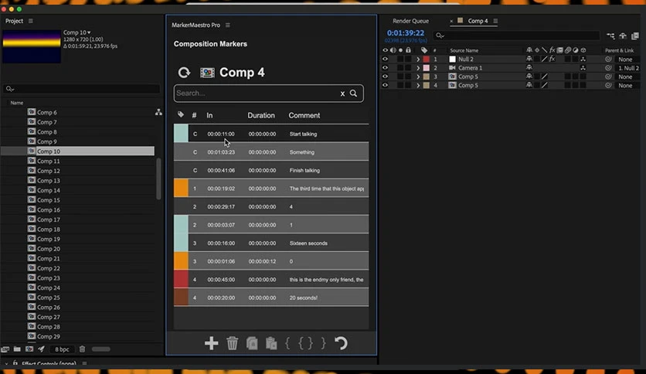Viewport: 646px width, 374px height.
Task: Click the copy markers icon
Action: tap(252, 343)
